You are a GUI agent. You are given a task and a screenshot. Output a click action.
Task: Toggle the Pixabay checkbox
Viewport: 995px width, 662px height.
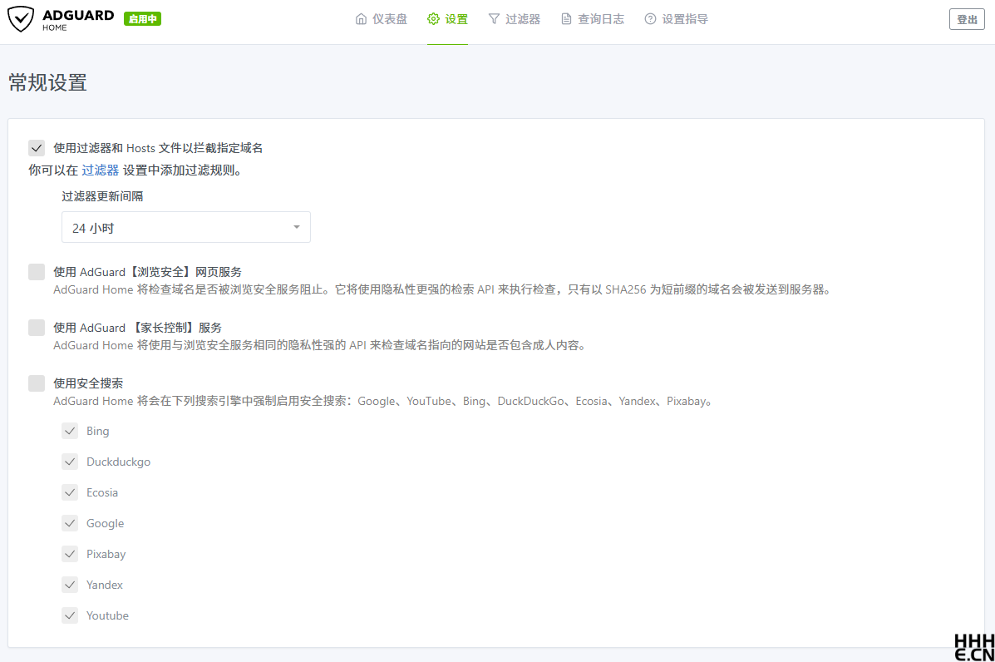[70, 554]
